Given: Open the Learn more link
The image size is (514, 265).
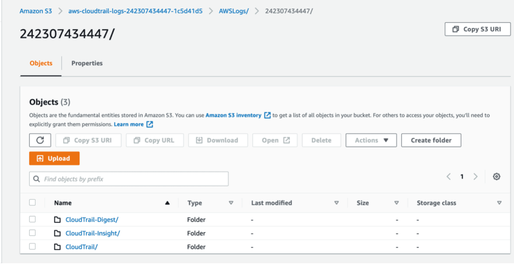Looking at the screenshot, I should [129, 125].
